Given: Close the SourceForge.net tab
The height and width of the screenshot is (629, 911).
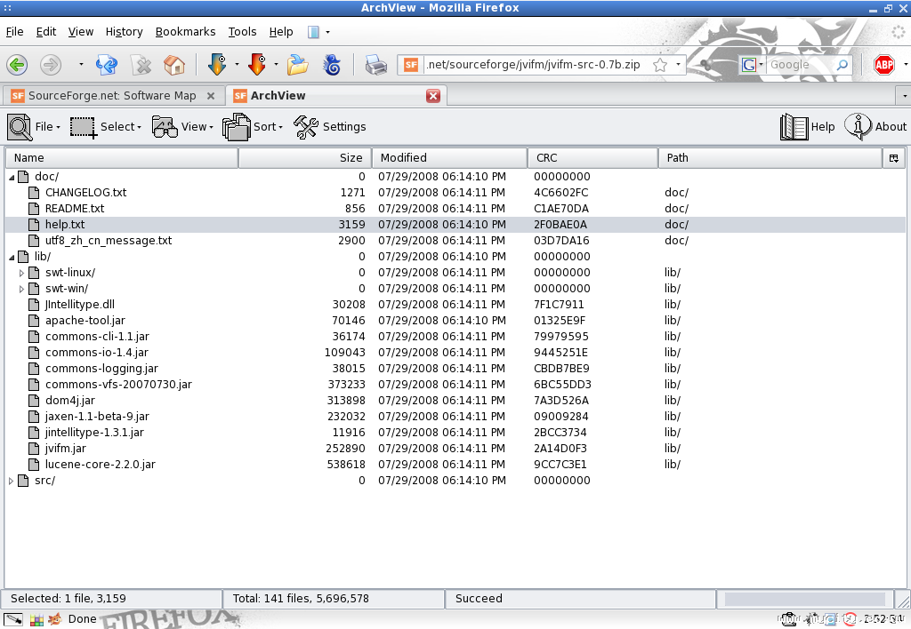Looking at the screenshot, I should click(211, 96).
